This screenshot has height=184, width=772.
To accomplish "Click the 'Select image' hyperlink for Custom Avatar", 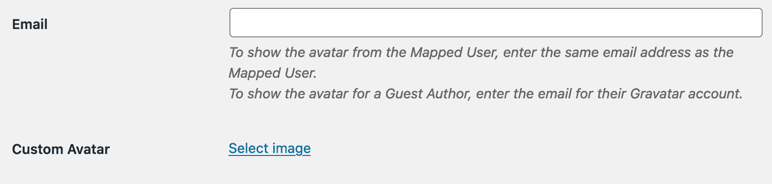I will pos(269,148).
